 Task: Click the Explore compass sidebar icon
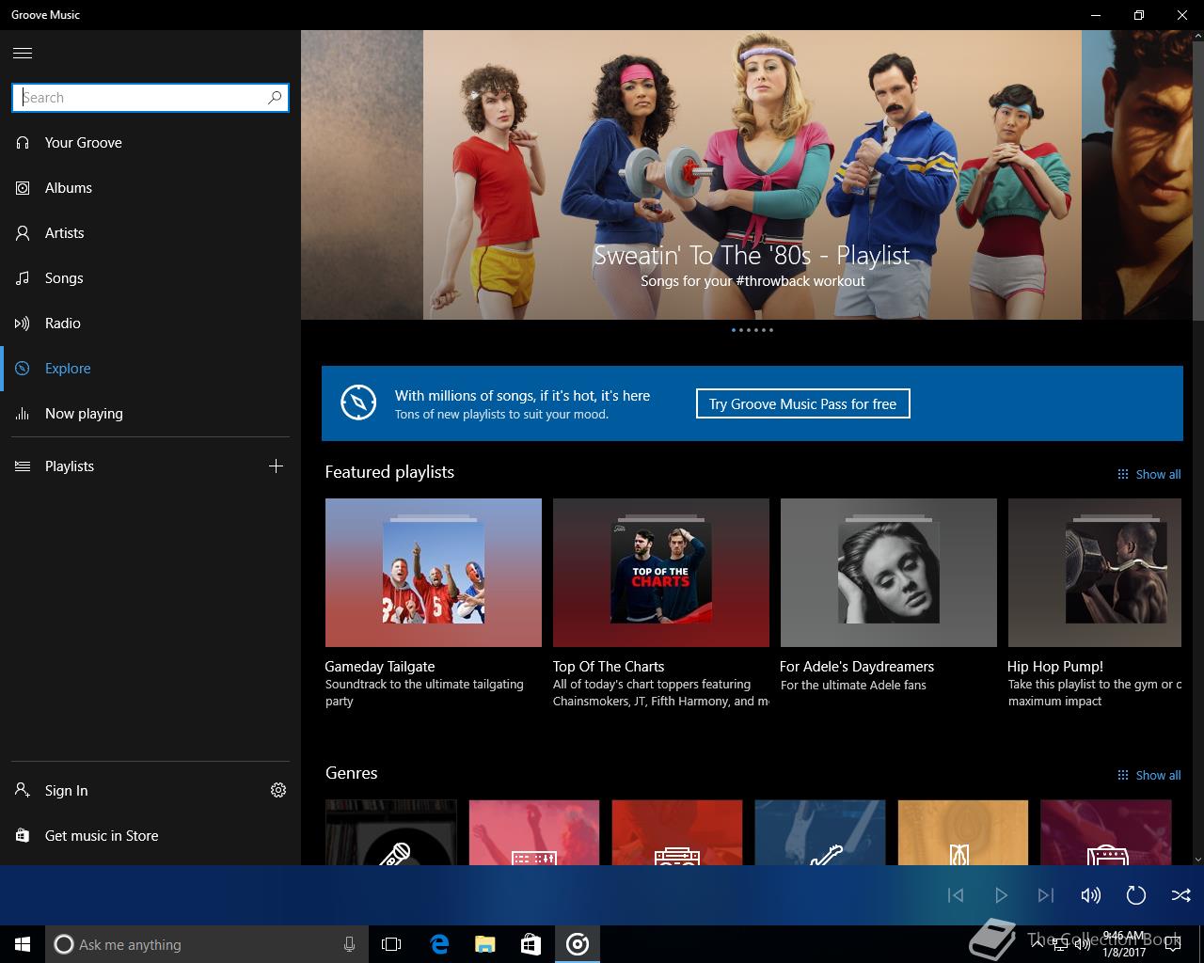click(23, 369)
